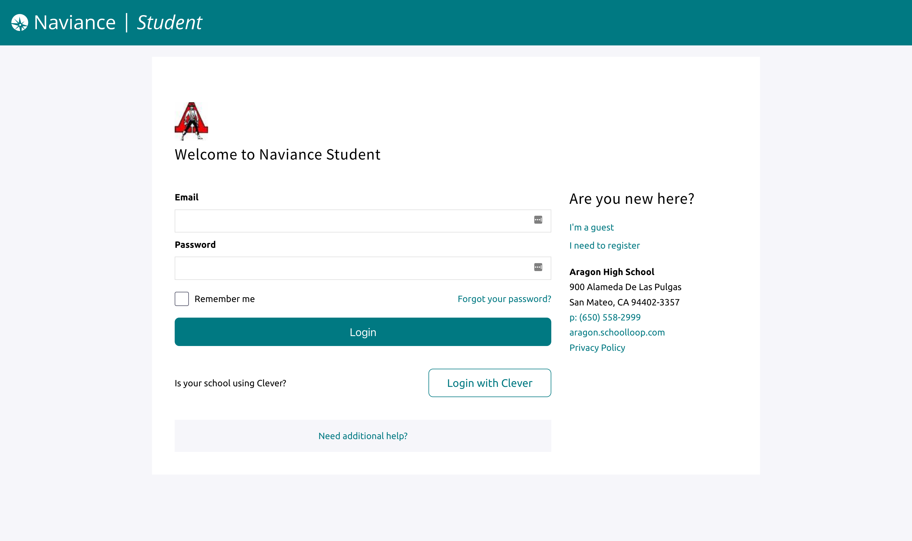Screen dimensions: 912x541
Task: Open the Forgot your password link
Action: (x=504, y=299)
